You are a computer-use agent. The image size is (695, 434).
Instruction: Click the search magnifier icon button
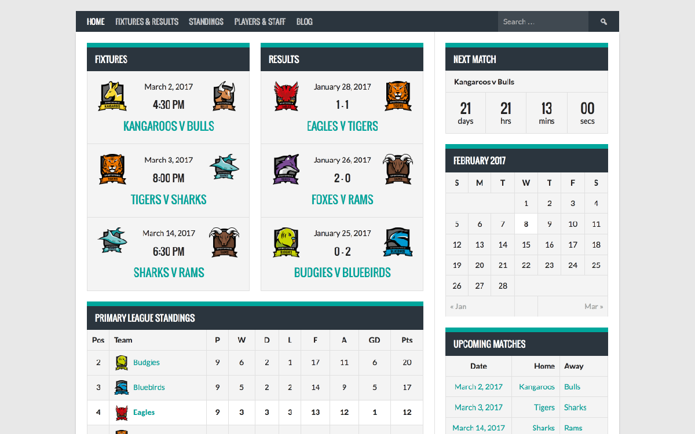pyautogui.click(x=603, y=22)
